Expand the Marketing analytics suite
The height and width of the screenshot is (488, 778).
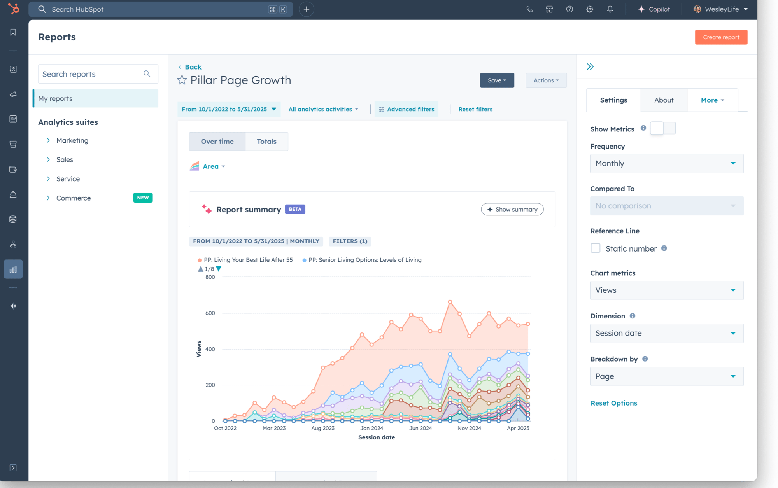pos(48,140)
